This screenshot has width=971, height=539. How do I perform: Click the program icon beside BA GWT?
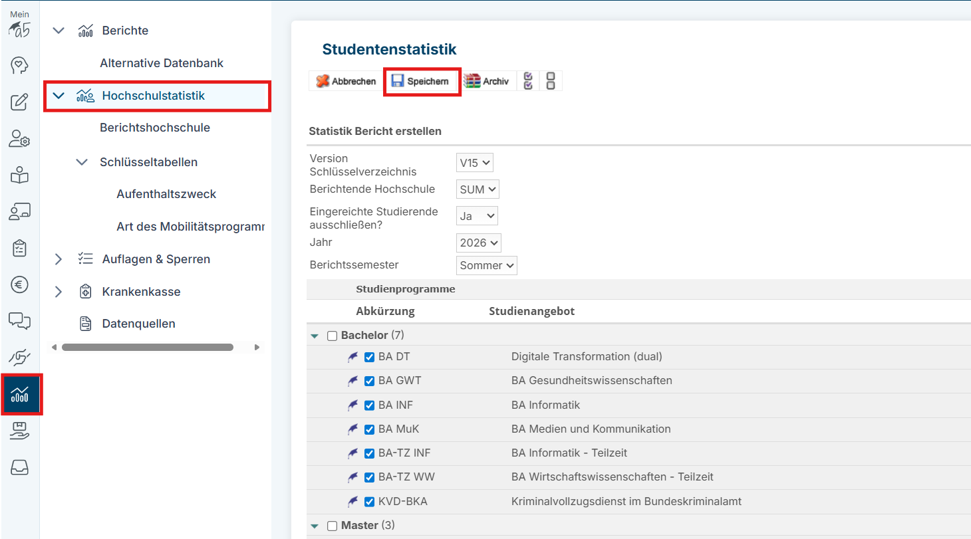tap(353, 381)
